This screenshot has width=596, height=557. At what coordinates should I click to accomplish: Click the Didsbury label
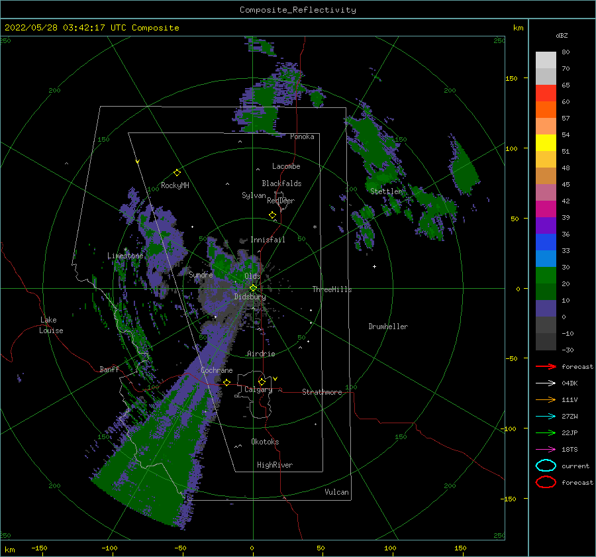pyautogui.click(x=250, y=297)
